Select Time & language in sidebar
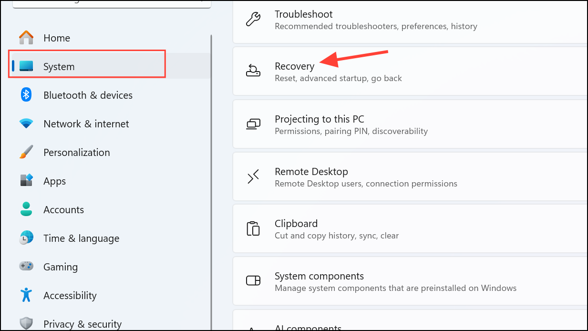The image size is (588, 331). pos(81,238)
